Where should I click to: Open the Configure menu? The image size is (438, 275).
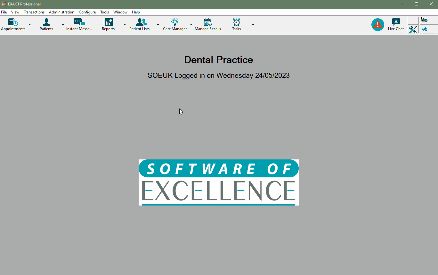87,12
